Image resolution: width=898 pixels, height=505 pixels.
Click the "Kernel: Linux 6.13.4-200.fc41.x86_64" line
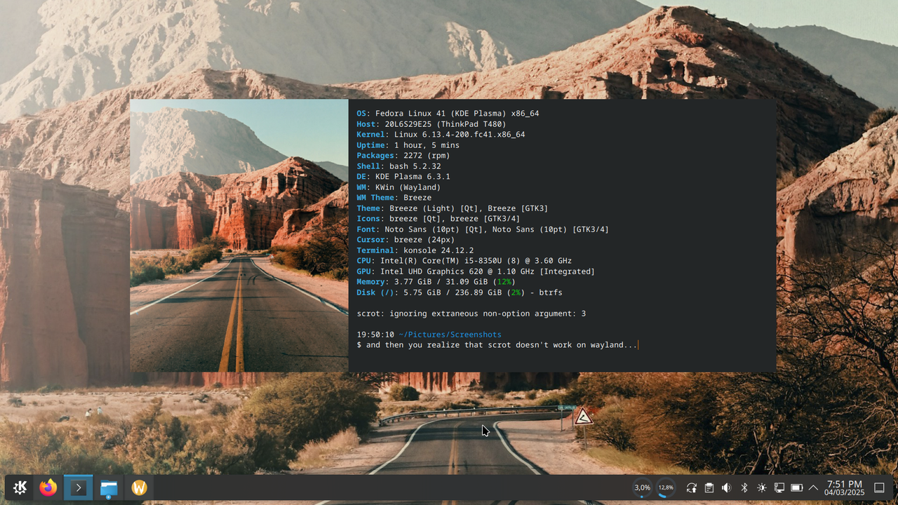tap(441, 135)
